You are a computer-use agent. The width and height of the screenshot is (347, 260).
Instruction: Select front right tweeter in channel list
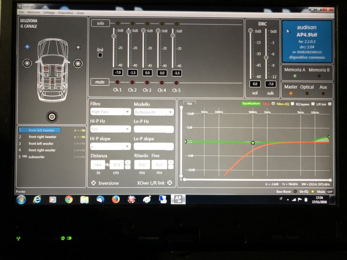[43, 137]
